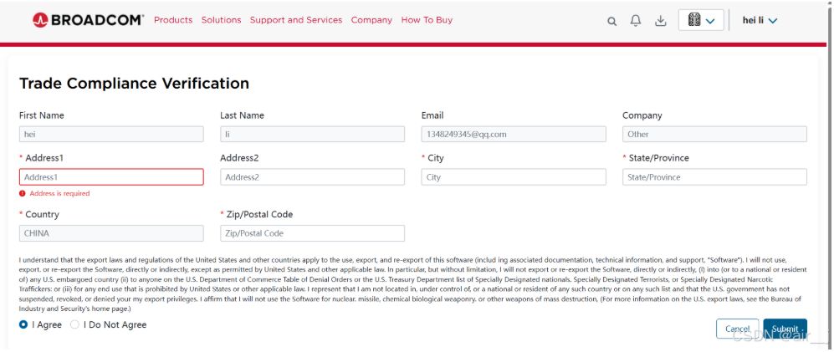Click the red error icon by Address is required
The width and height of the screenshot is (834, 352).
coord(23,193)
